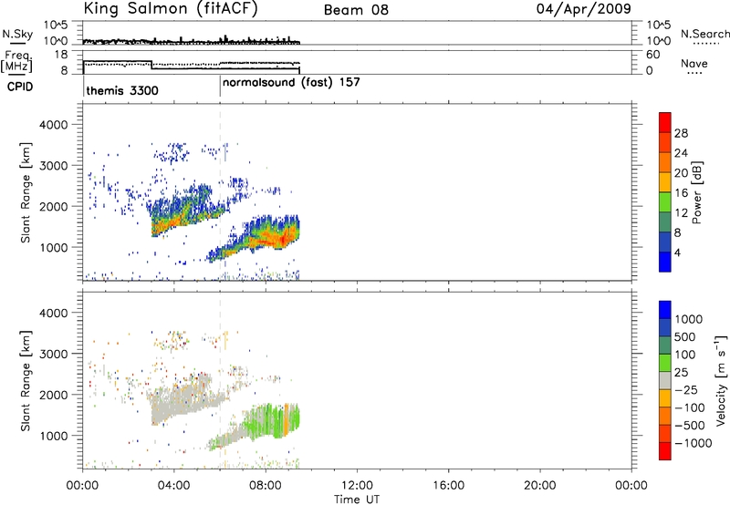Screen dimensions: 730x505
Task: Click the '08:00' time axis tick label
Action: [266, 486]
